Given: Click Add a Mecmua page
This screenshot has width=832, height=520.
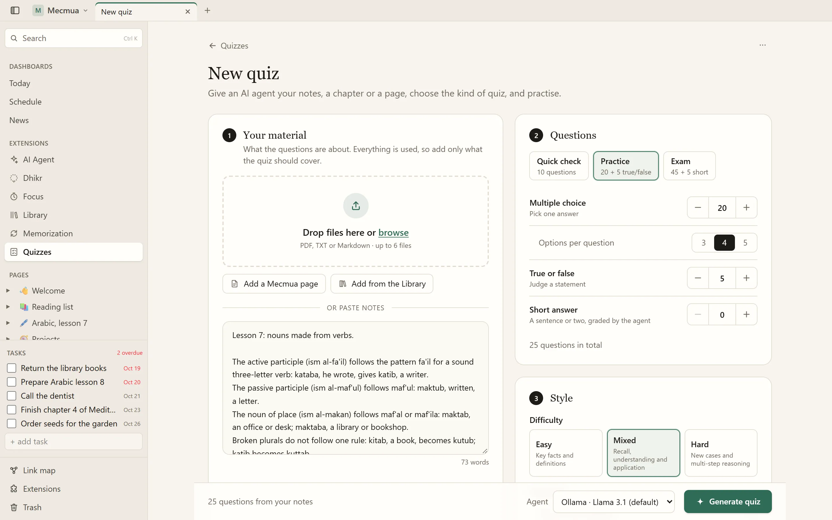Looking at the screenshot, I should tap(274, 284).
